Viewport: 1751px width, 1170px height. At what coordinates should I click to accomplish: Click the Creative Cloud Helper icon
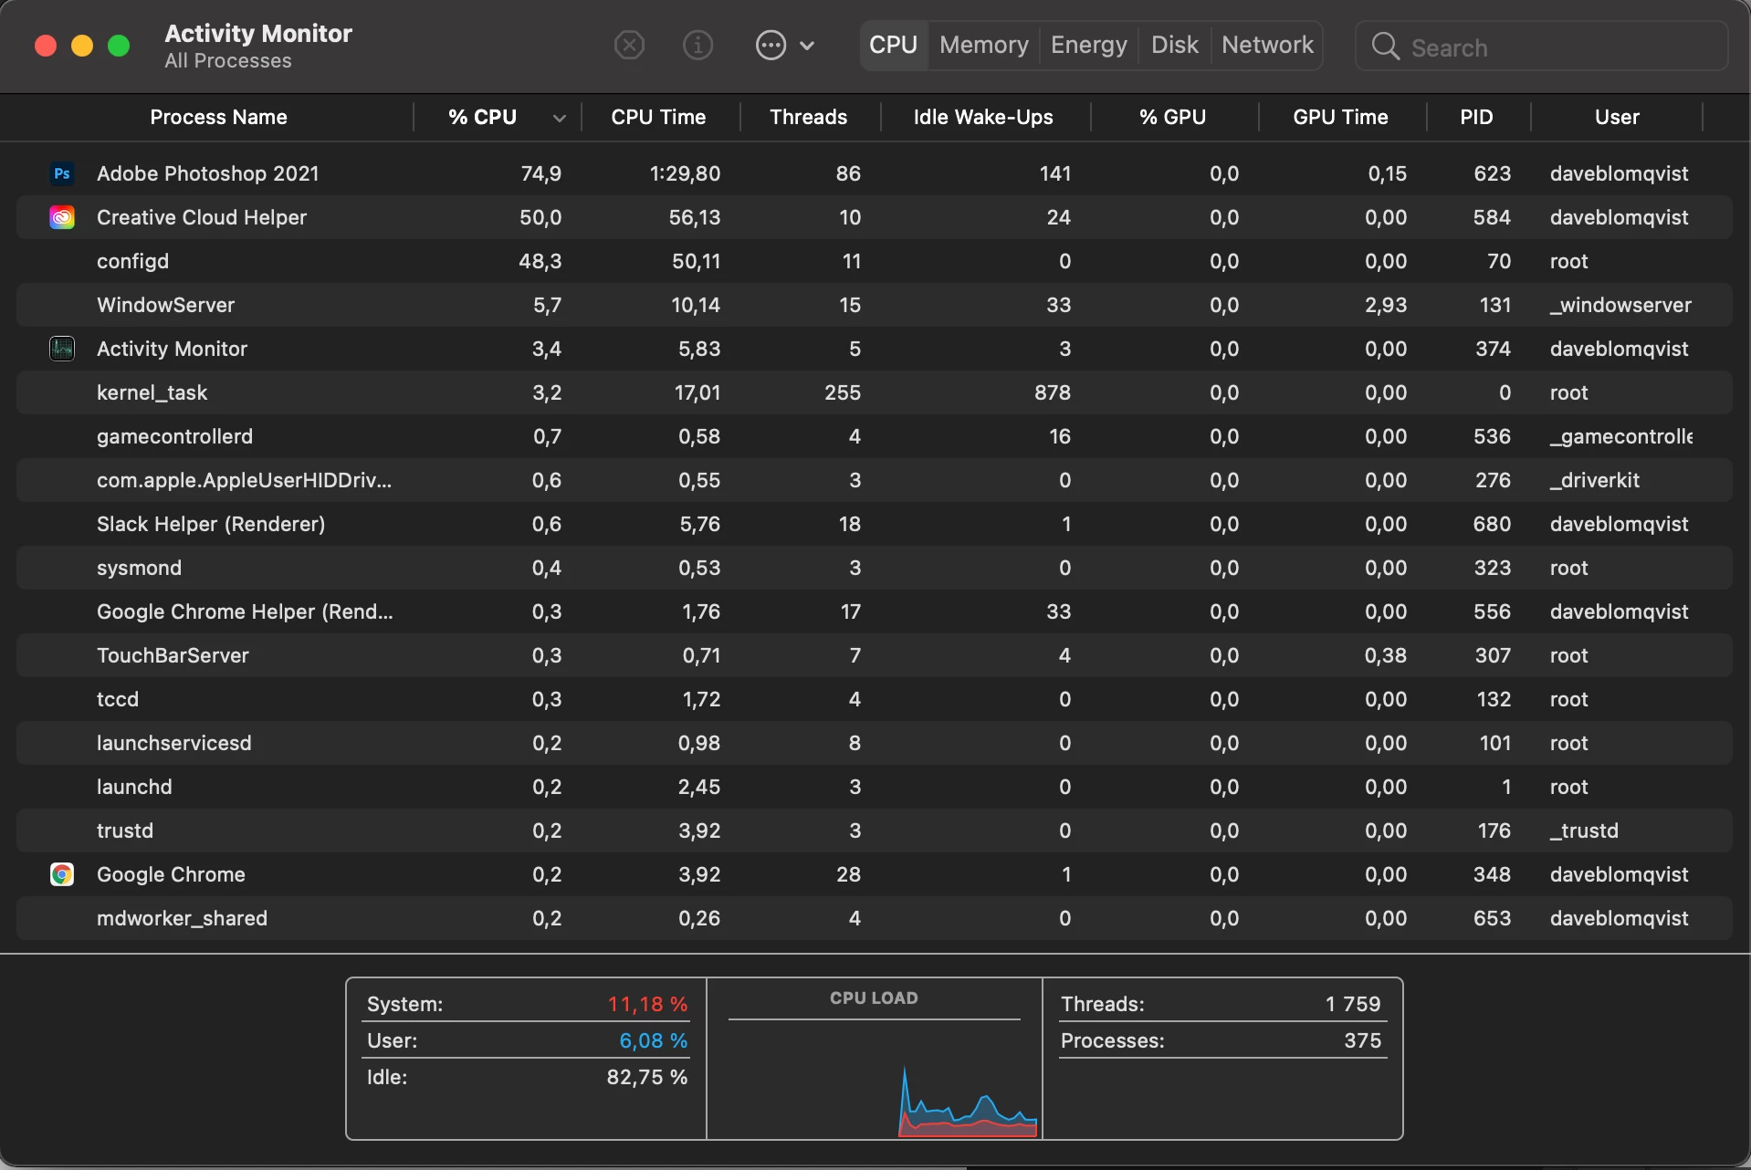pyautogui.click(x=62, y=217)
